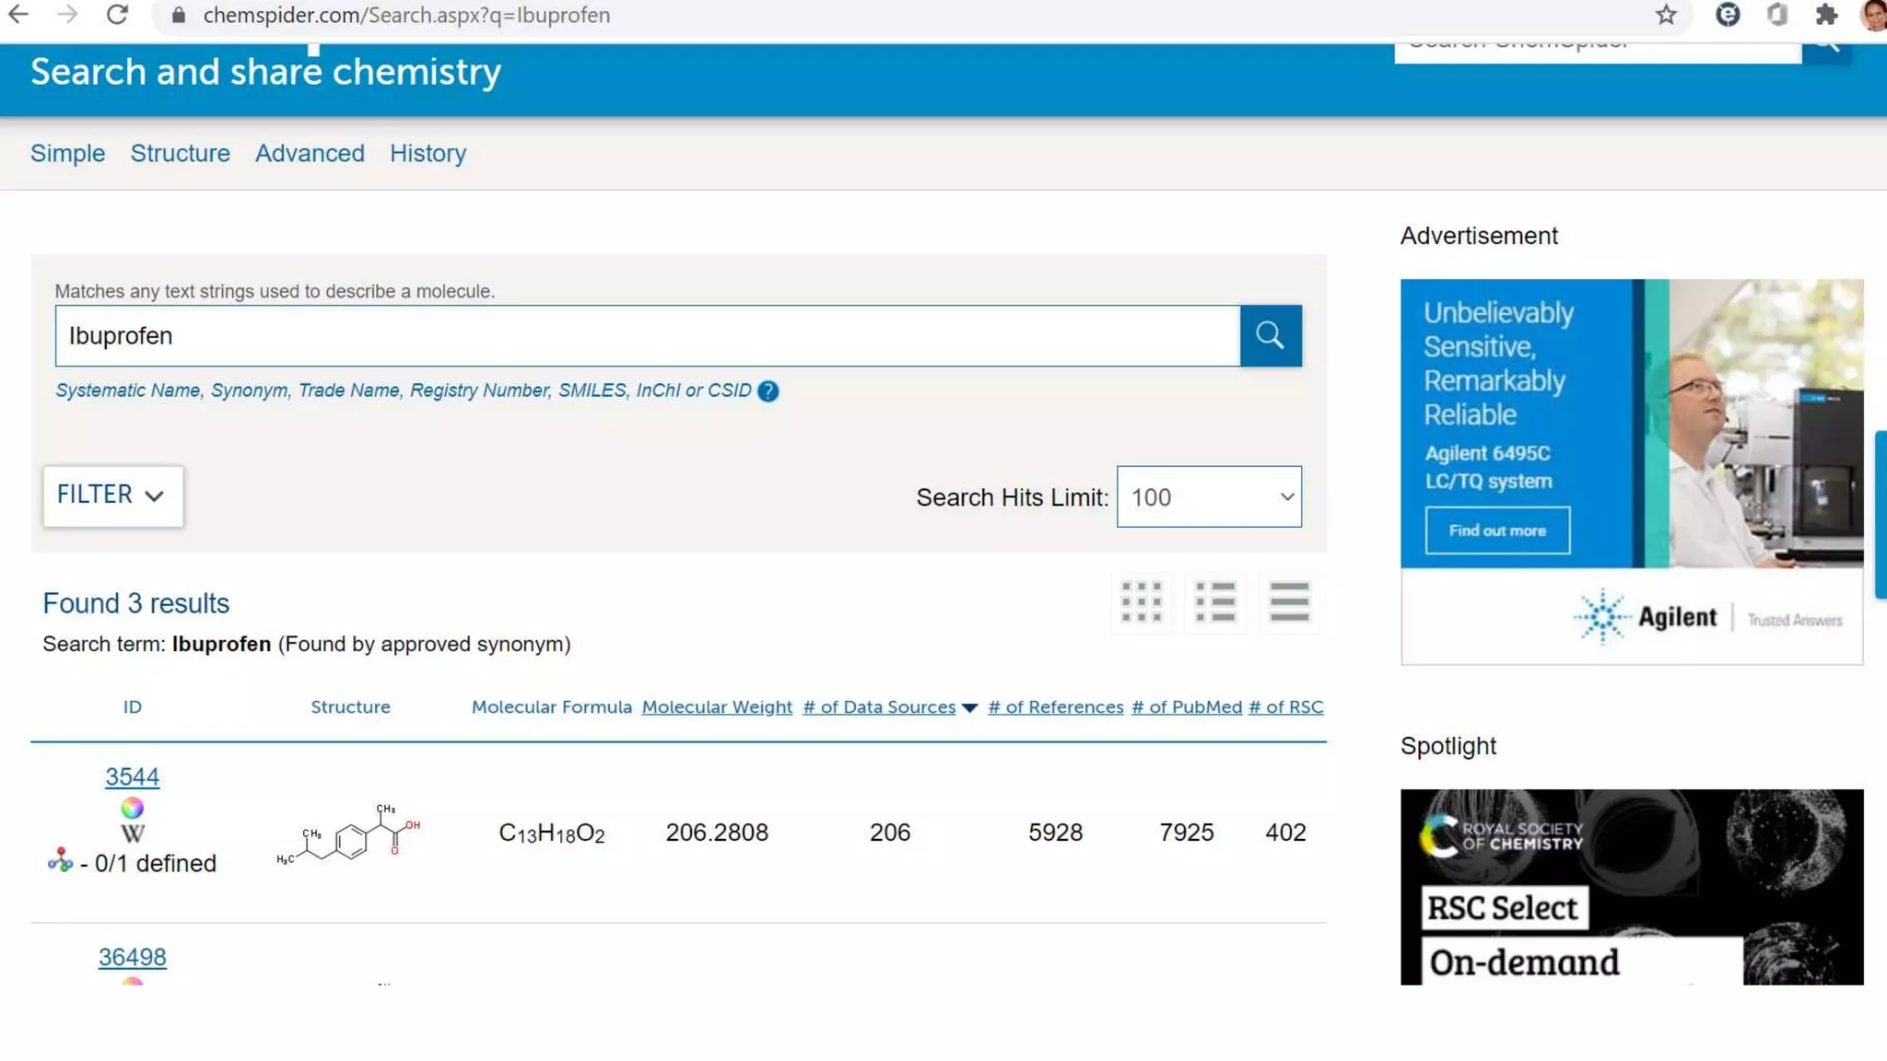Image resolution: width=1887 pixels, height=1061 pixels.
Task: Open browser extensions puzzle icon
Action: pos(1825,16)
